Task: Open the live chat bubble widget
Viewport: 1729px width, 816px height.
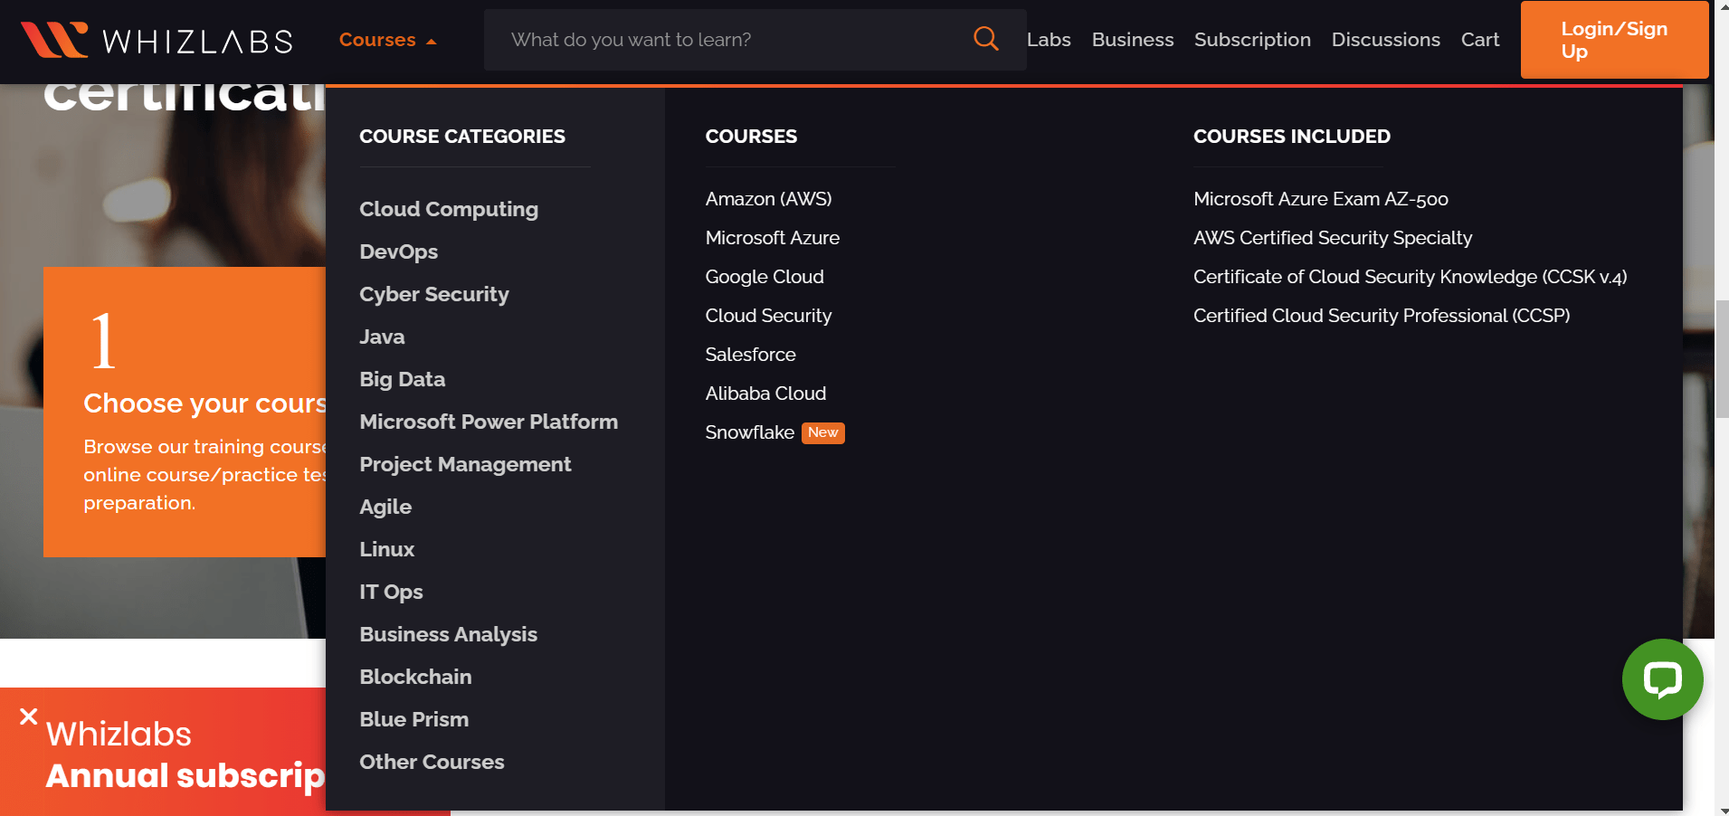Action: (x=1662, y=679)
